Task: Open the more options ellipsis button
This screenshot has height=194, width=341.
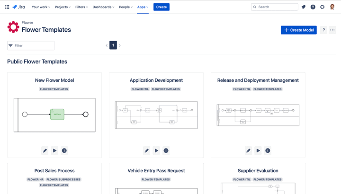Action: [332, 30]
